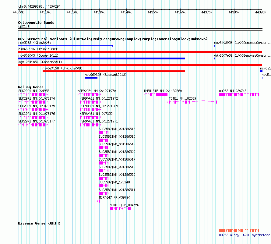Screen dimensions: 271x244
Task: Click the HSP90AB1|NM_007355 transcript glyph
Action: 90,117
